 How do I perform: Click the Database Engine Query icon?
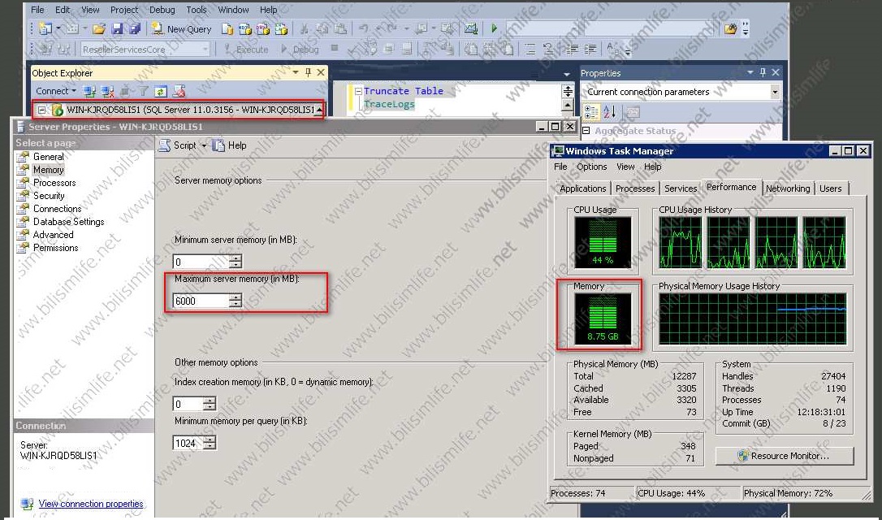coord(227,28)
